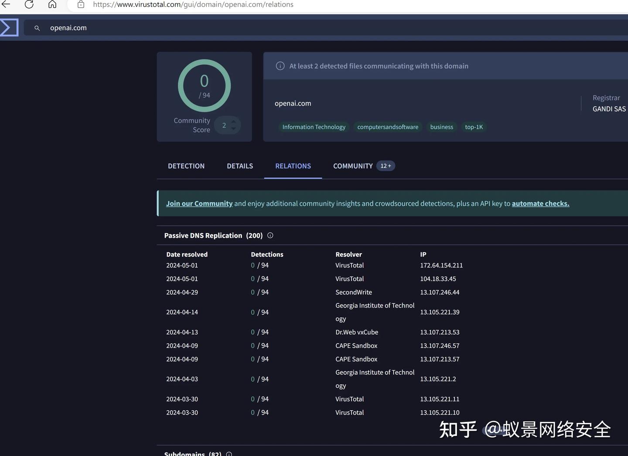Click the browser back arrow
This screenshot has width=628, height=456.
pyautogui.click(x=6, y=4)
